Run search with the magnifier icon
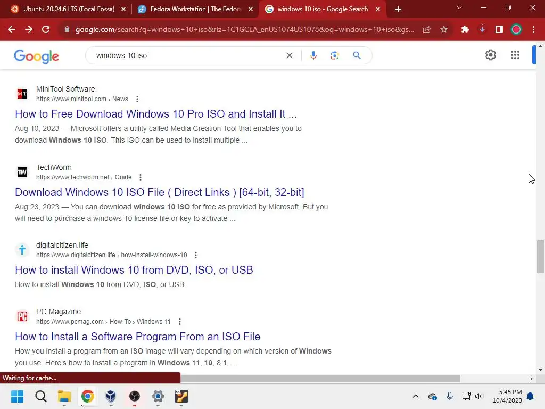 coord(357,55)
